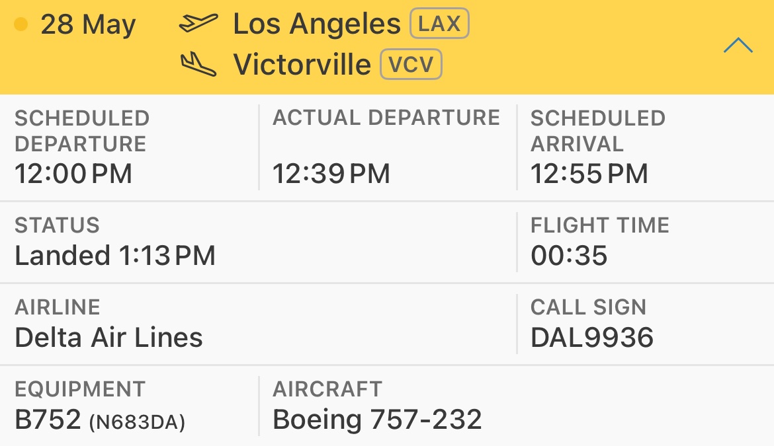Select the LAX airport code badge
Image resolution: width=774 pixels, height=446 pixels.
pyautogui.click(x=439, y=23)
